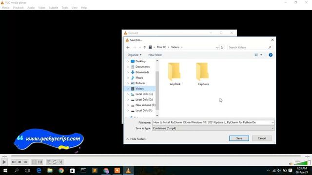Go back with the back arrow
Screen dimensions: 312x175
pos(128,48)
